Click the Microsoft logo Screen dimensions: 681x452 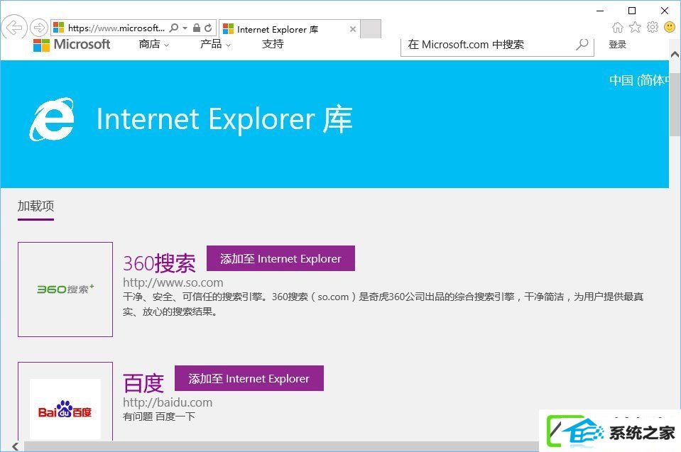[72, 44]
